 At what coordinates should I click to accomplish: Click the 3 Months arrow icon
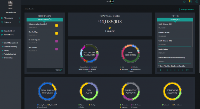[19, 22]
